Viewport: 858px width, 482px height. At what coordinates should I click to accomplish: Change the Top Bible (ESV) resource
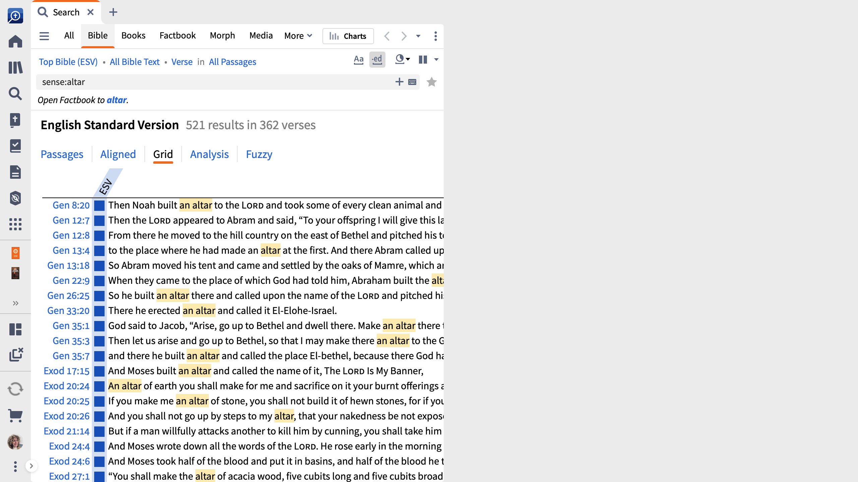(68, 62)
